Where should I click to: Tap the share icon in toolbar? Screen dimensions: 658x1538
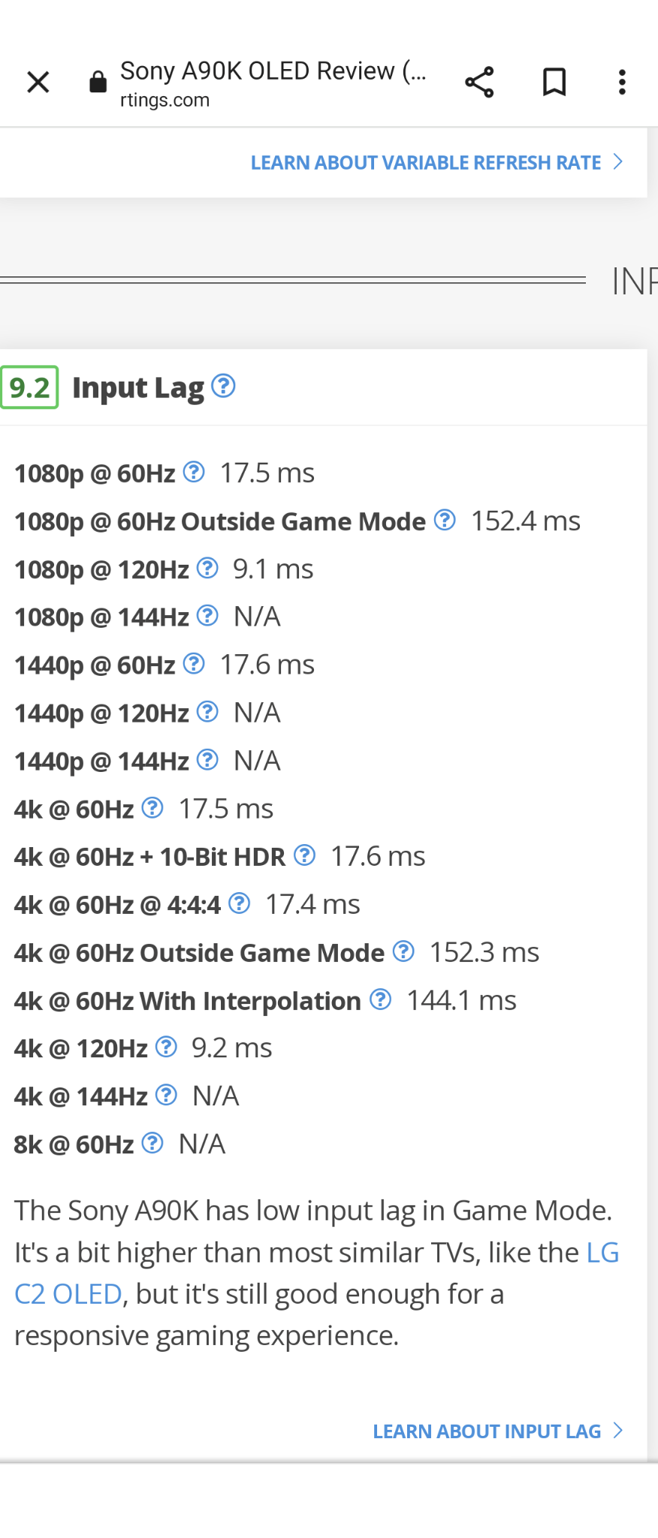coord(479,82)
